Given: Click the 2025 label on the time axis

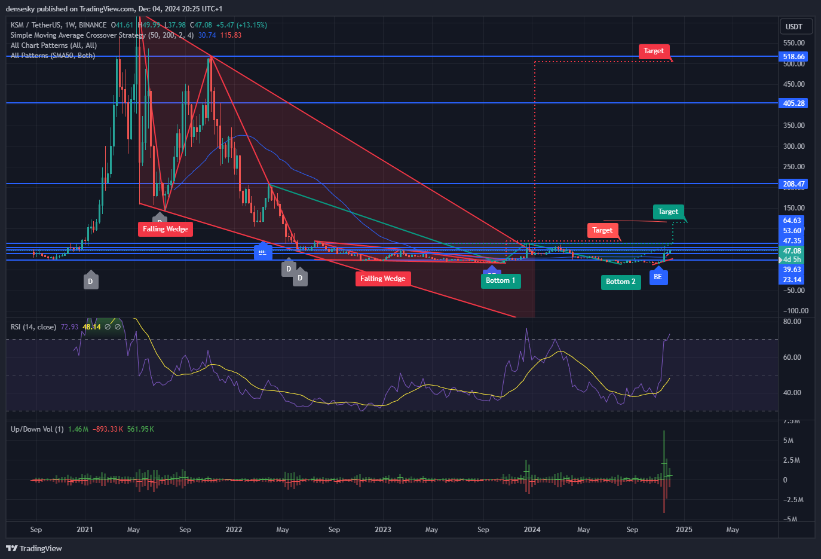Looking at the screenshot, I should click(684, 530).
